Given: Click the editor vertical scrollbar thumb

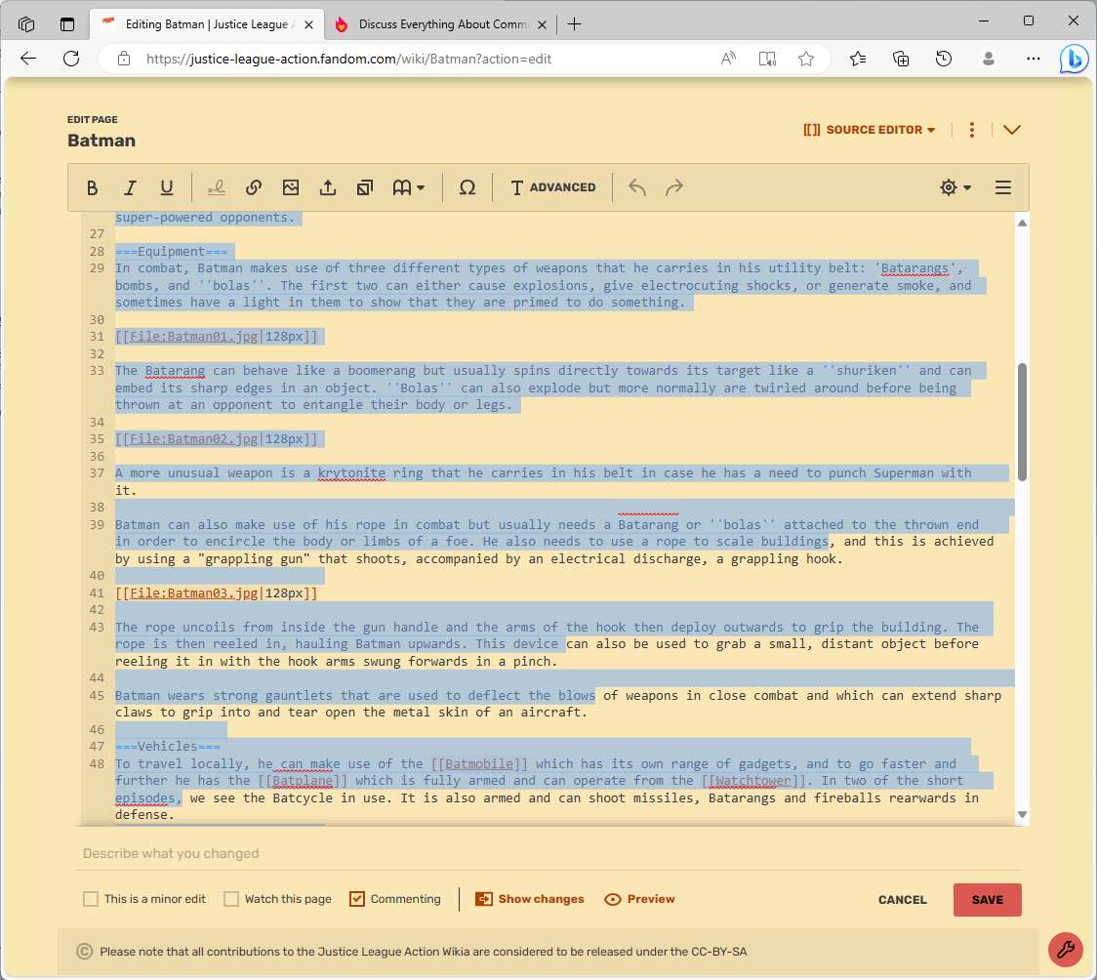Looking at the screenshot, I should [x=1022, y=422].
